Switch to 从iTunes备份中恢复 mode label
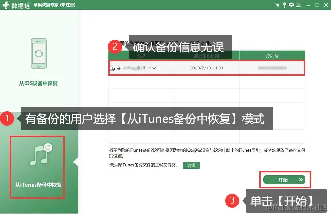The height and width of the screenshot is (214, 331). 38,185
